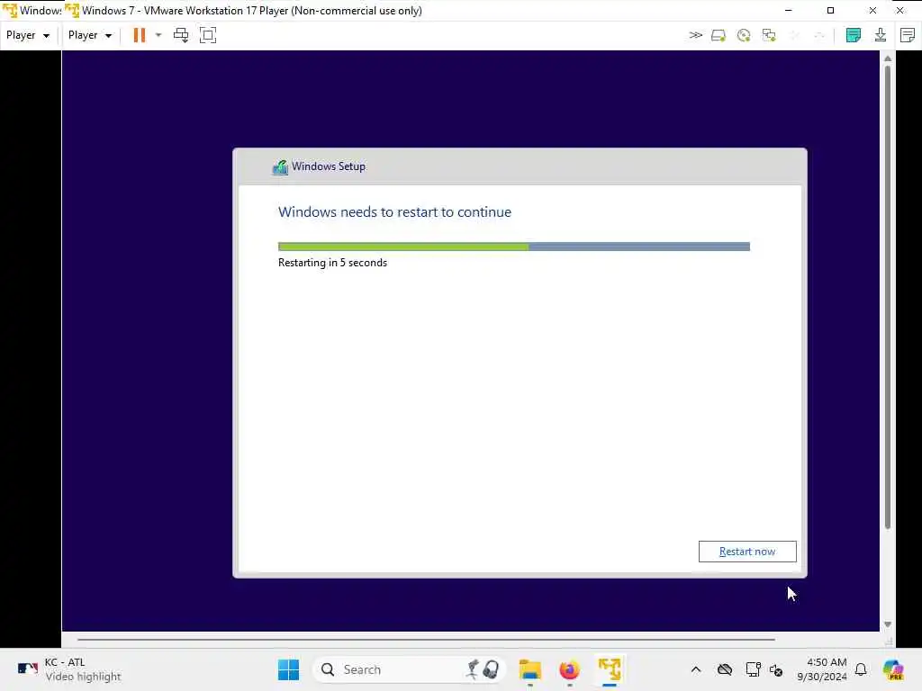
Task: Open the Windows Start menu
Action: pyautogui.click(x=288, y=669)
